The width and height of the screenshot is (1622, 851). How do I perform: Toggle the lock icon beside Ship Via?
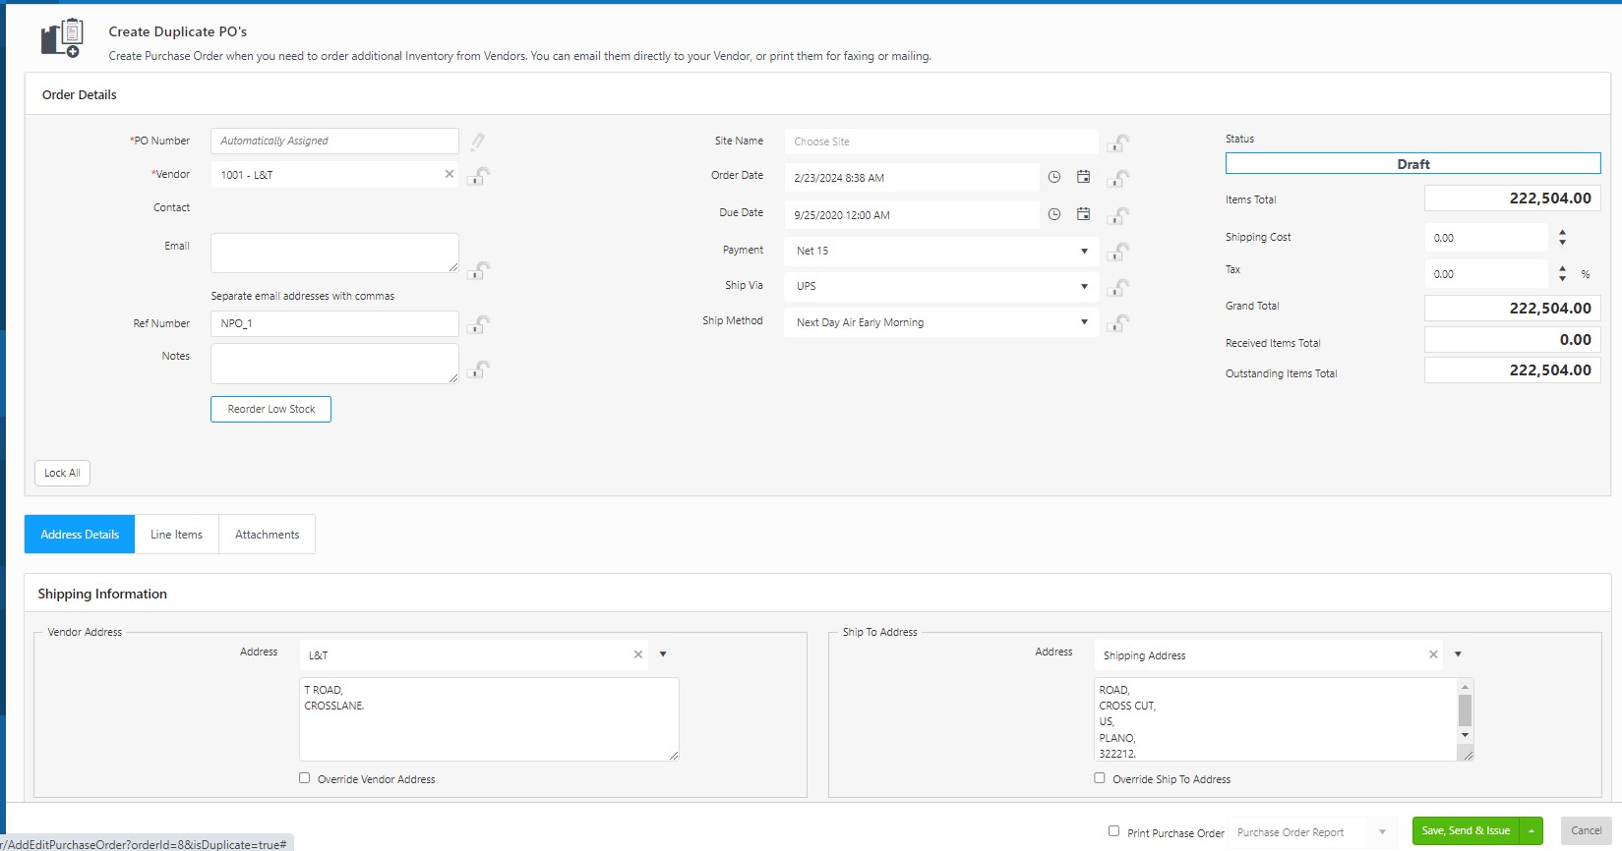(x=1118, y=287)
